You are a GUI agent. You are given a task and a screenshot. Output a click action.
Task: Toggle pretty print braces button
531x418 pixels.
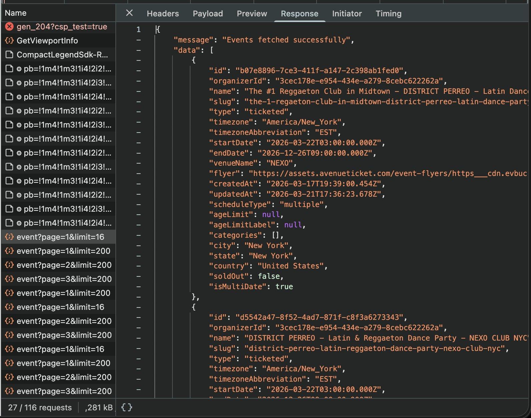pos(127,407)
